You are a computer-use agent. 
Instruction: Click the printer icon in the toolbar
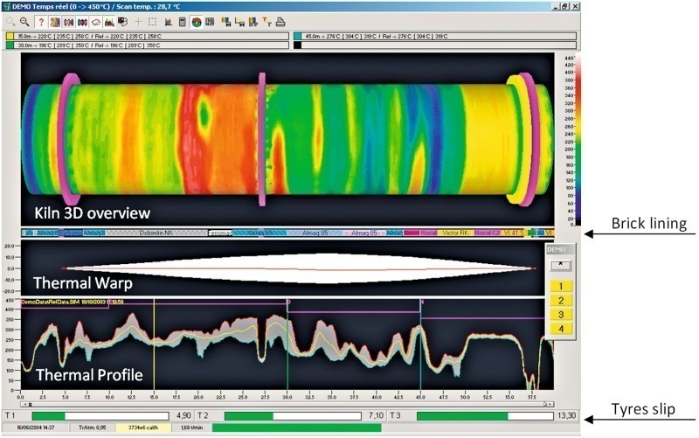280,21
